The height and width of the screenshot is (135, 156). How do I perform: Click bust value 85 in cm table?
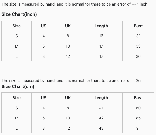[x=138, y=118]
